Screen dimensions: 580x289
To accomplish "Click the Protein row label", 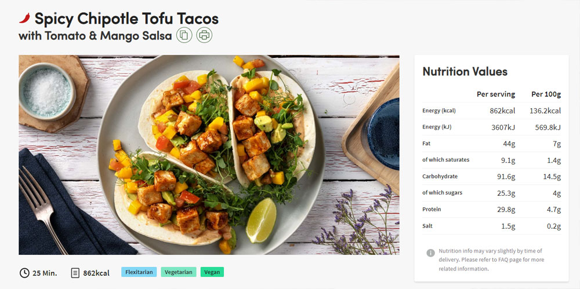I will tap(432, 209).
